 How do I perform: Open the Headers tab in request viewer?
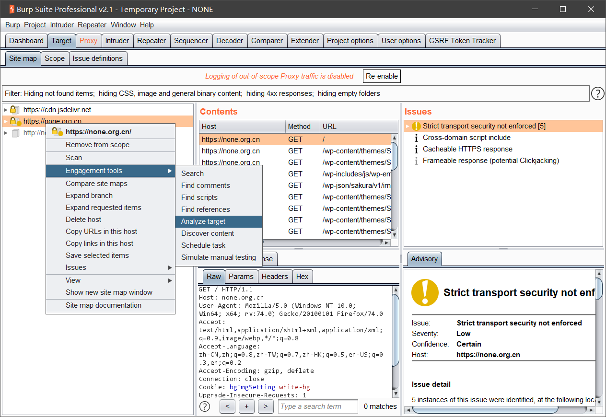tap(275, 277)
